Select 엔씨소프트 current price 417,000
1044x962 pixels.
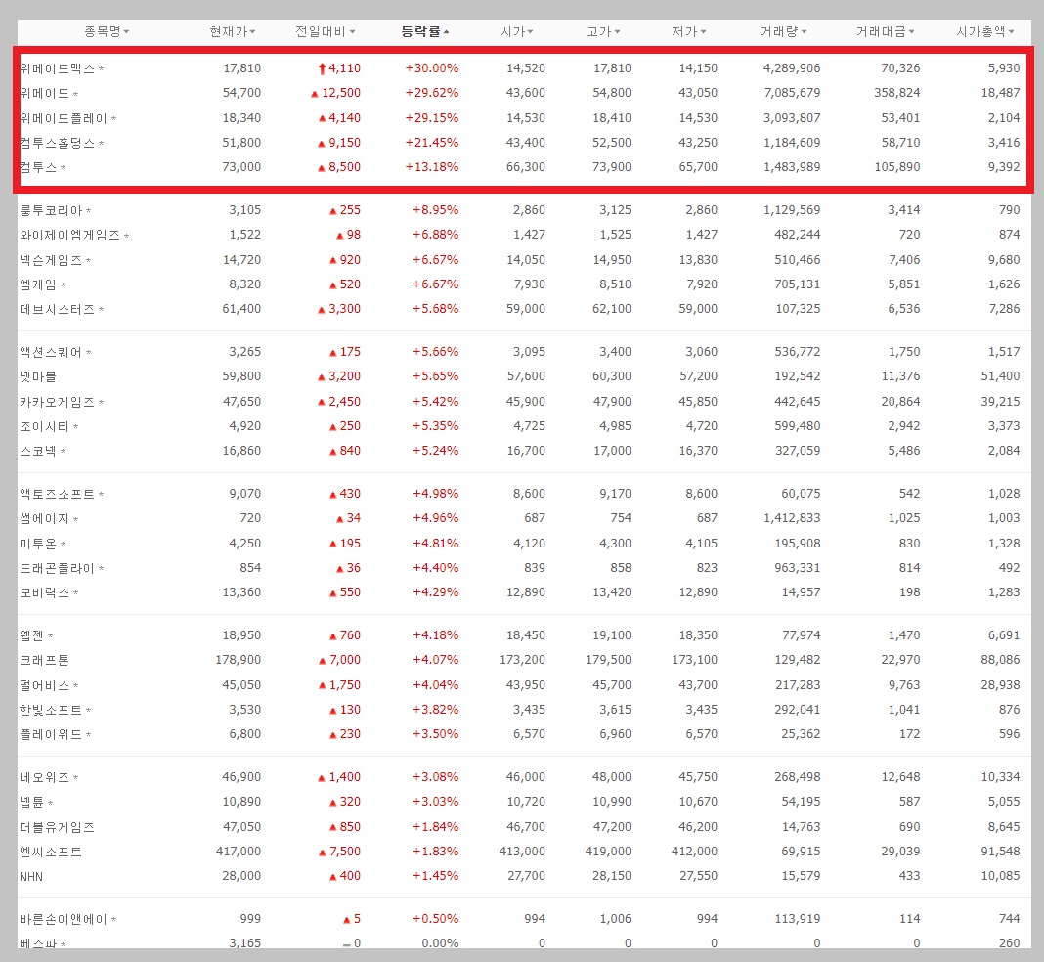pyautogui.click(x=239, y=853)
